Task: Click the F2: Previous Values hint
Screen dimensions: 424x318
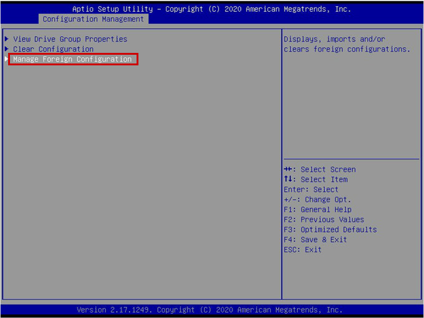Action: [x=323, y=220]
